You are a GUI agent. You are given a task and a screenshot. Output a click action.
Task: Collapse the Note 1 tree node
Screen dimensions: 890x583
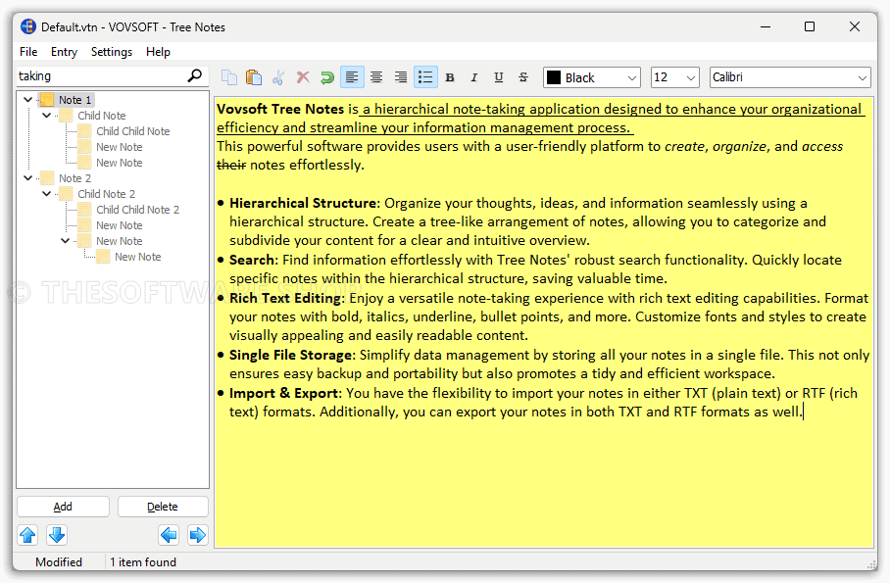27,100
